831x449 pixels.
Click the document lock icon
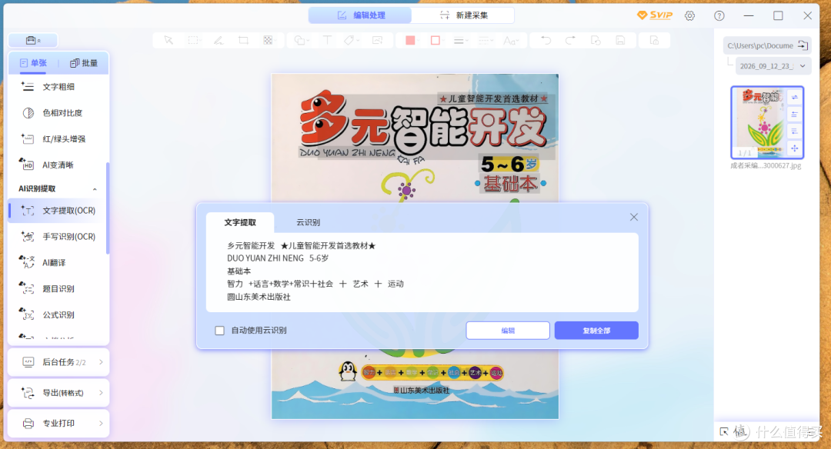655,40
